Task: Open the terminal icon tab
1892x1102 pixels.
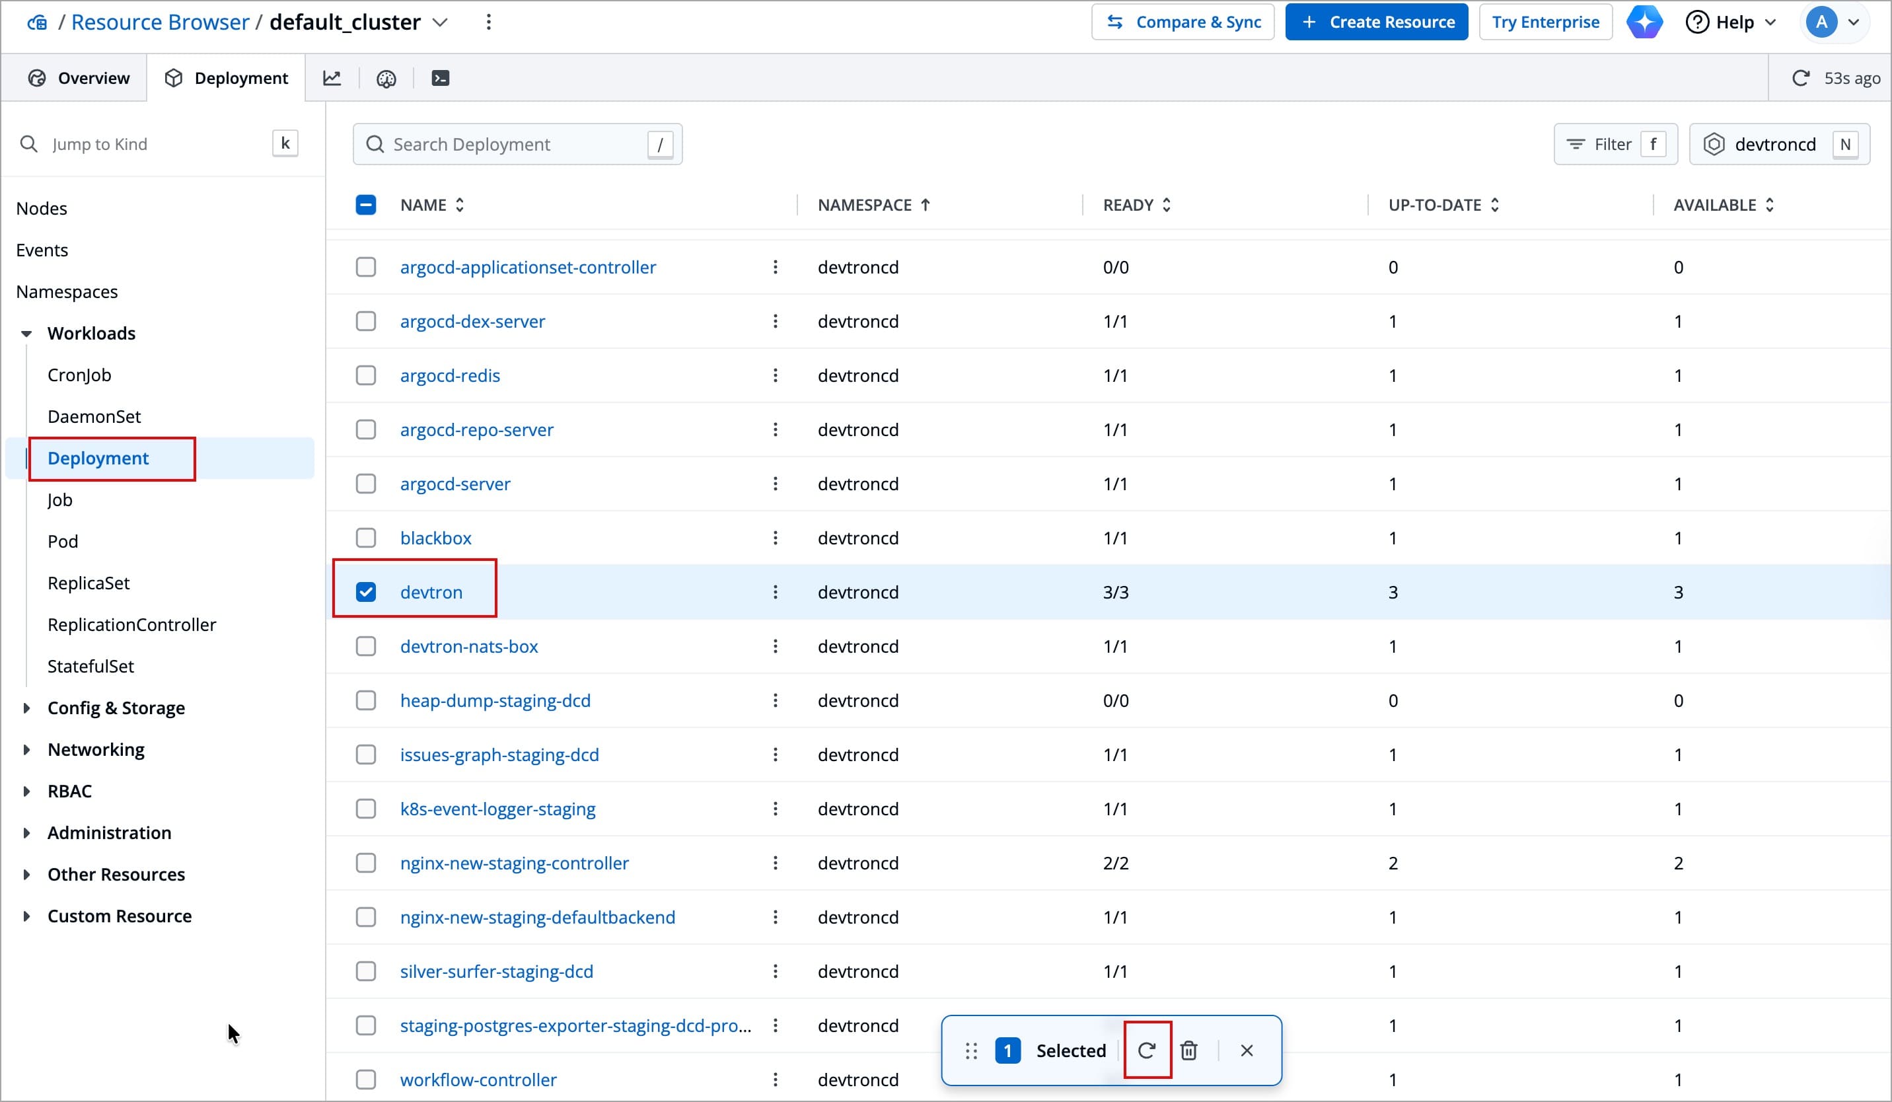Action: (x=441, y=78)
